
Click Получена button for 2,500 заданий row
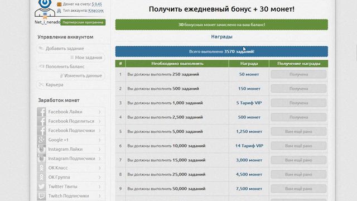pyautogui.click(x=298, y=117)
